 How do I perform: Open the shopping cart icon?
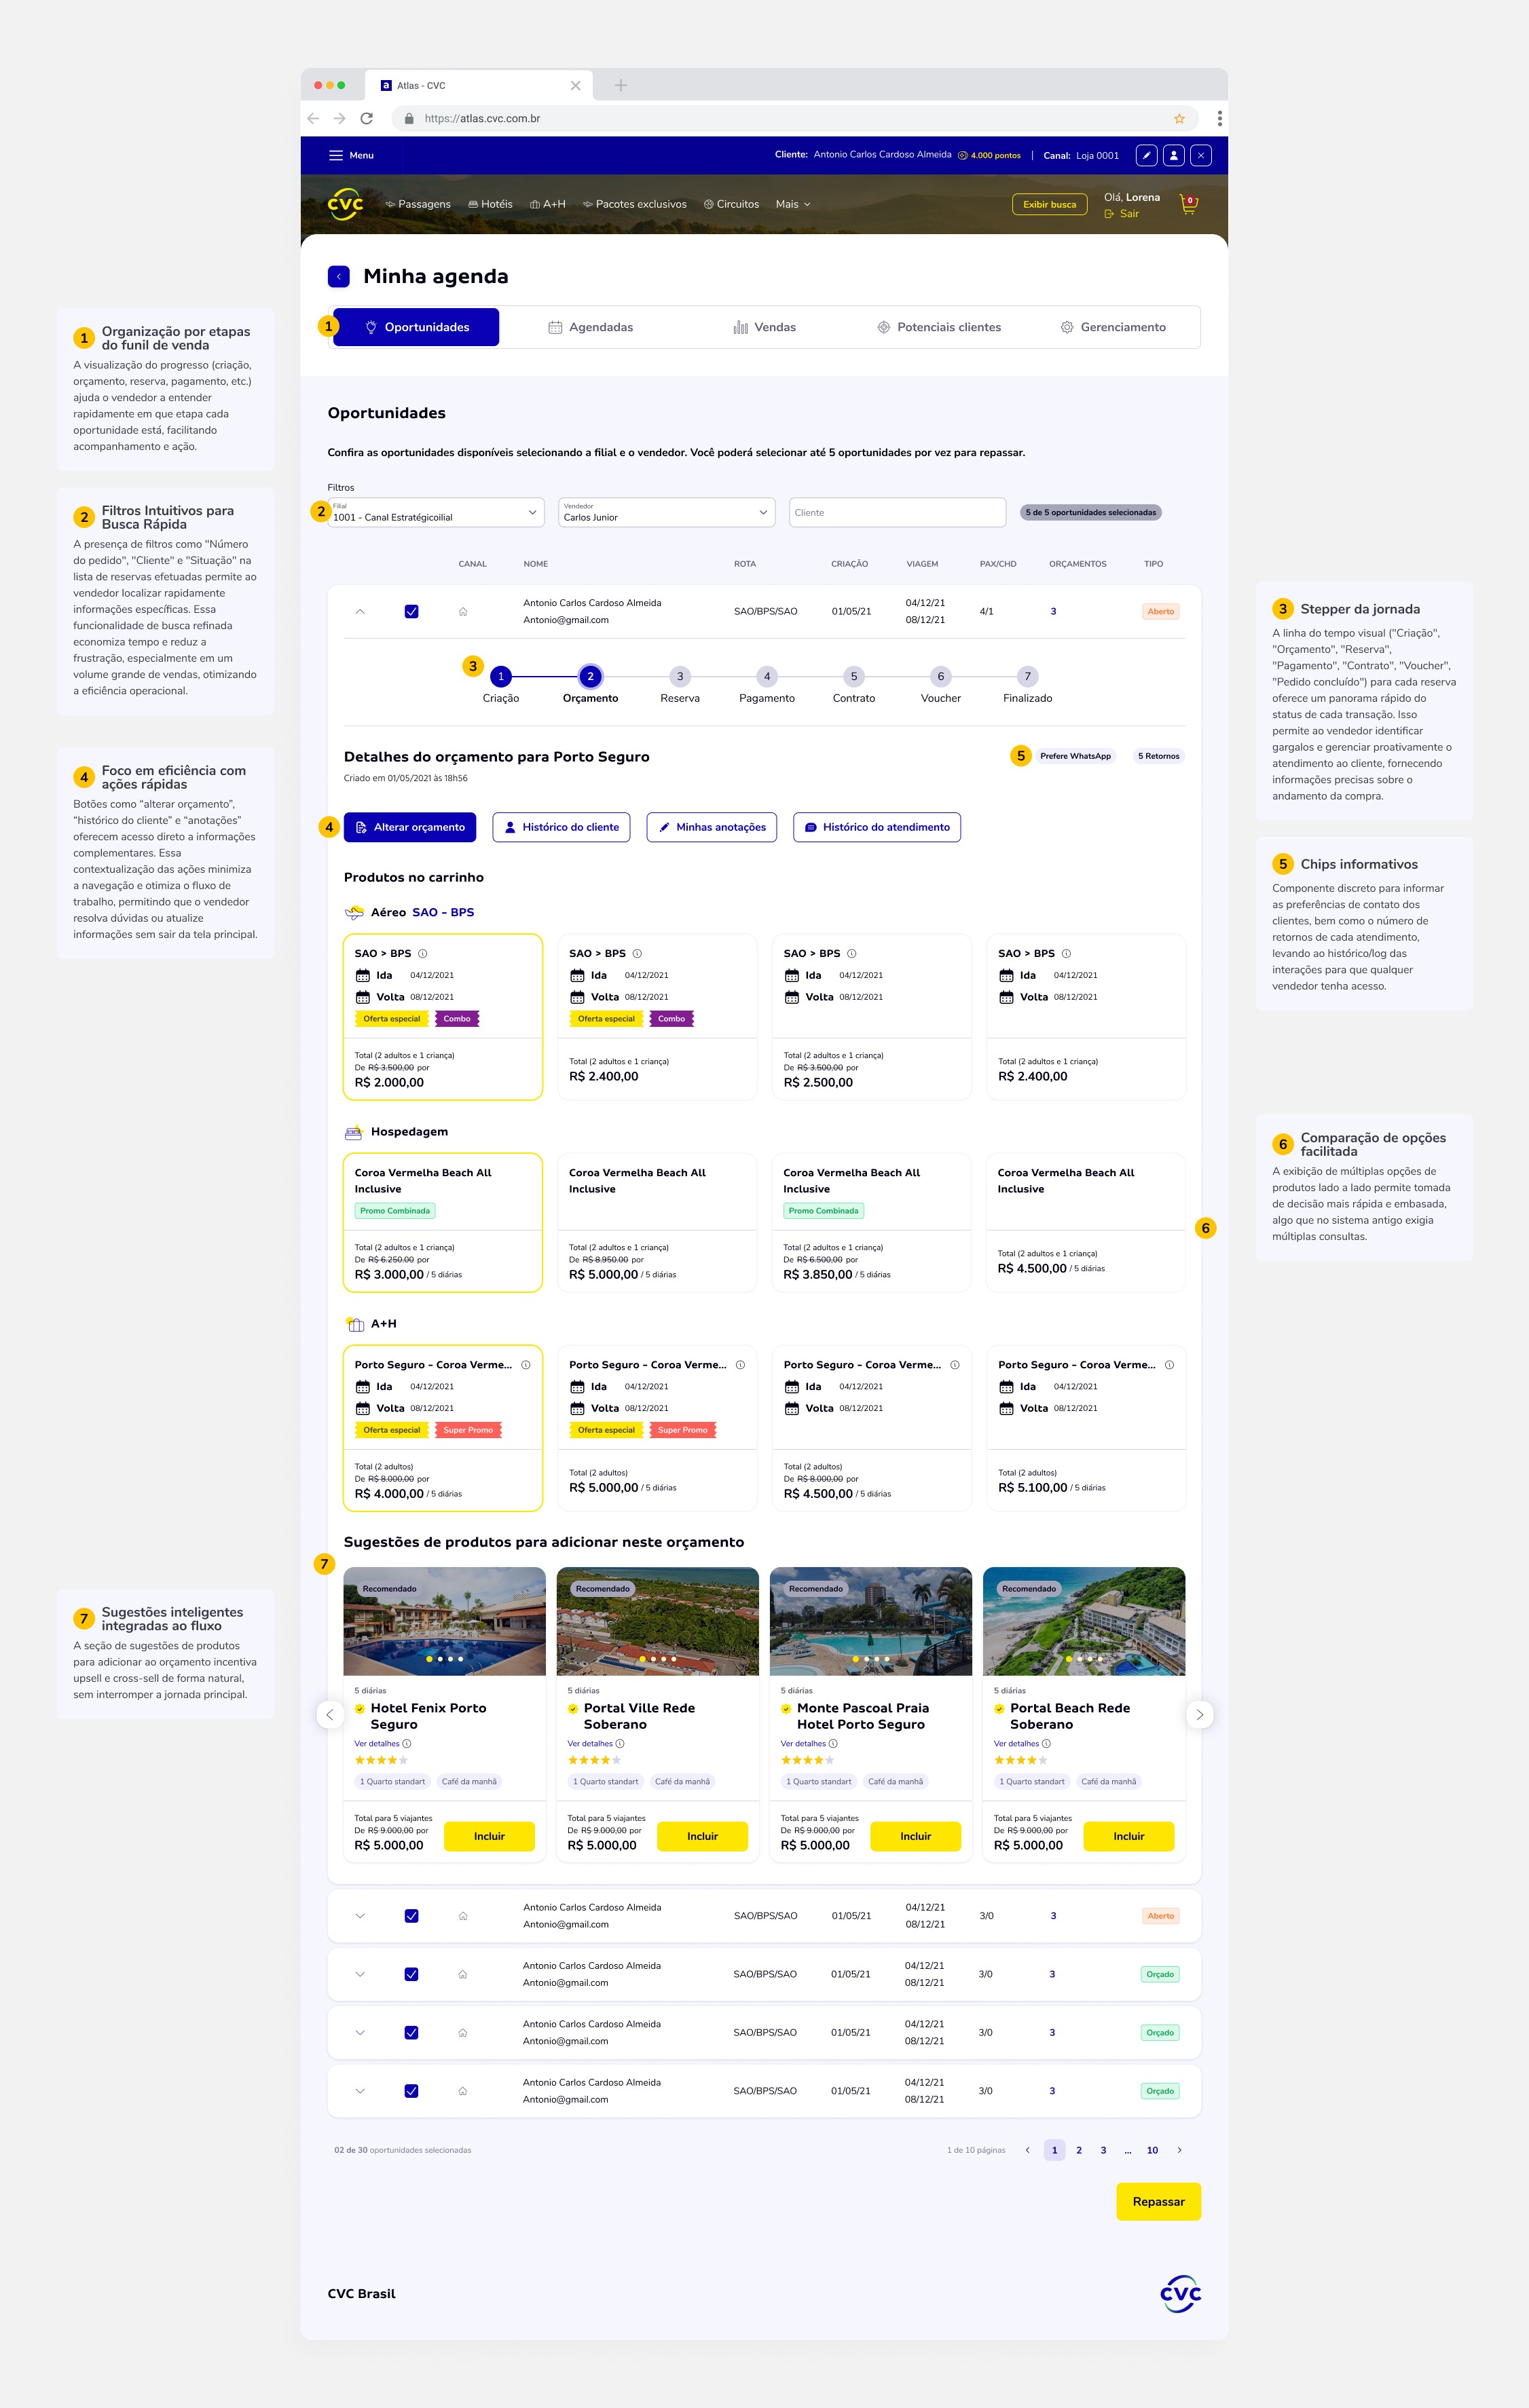[1187, 204]
